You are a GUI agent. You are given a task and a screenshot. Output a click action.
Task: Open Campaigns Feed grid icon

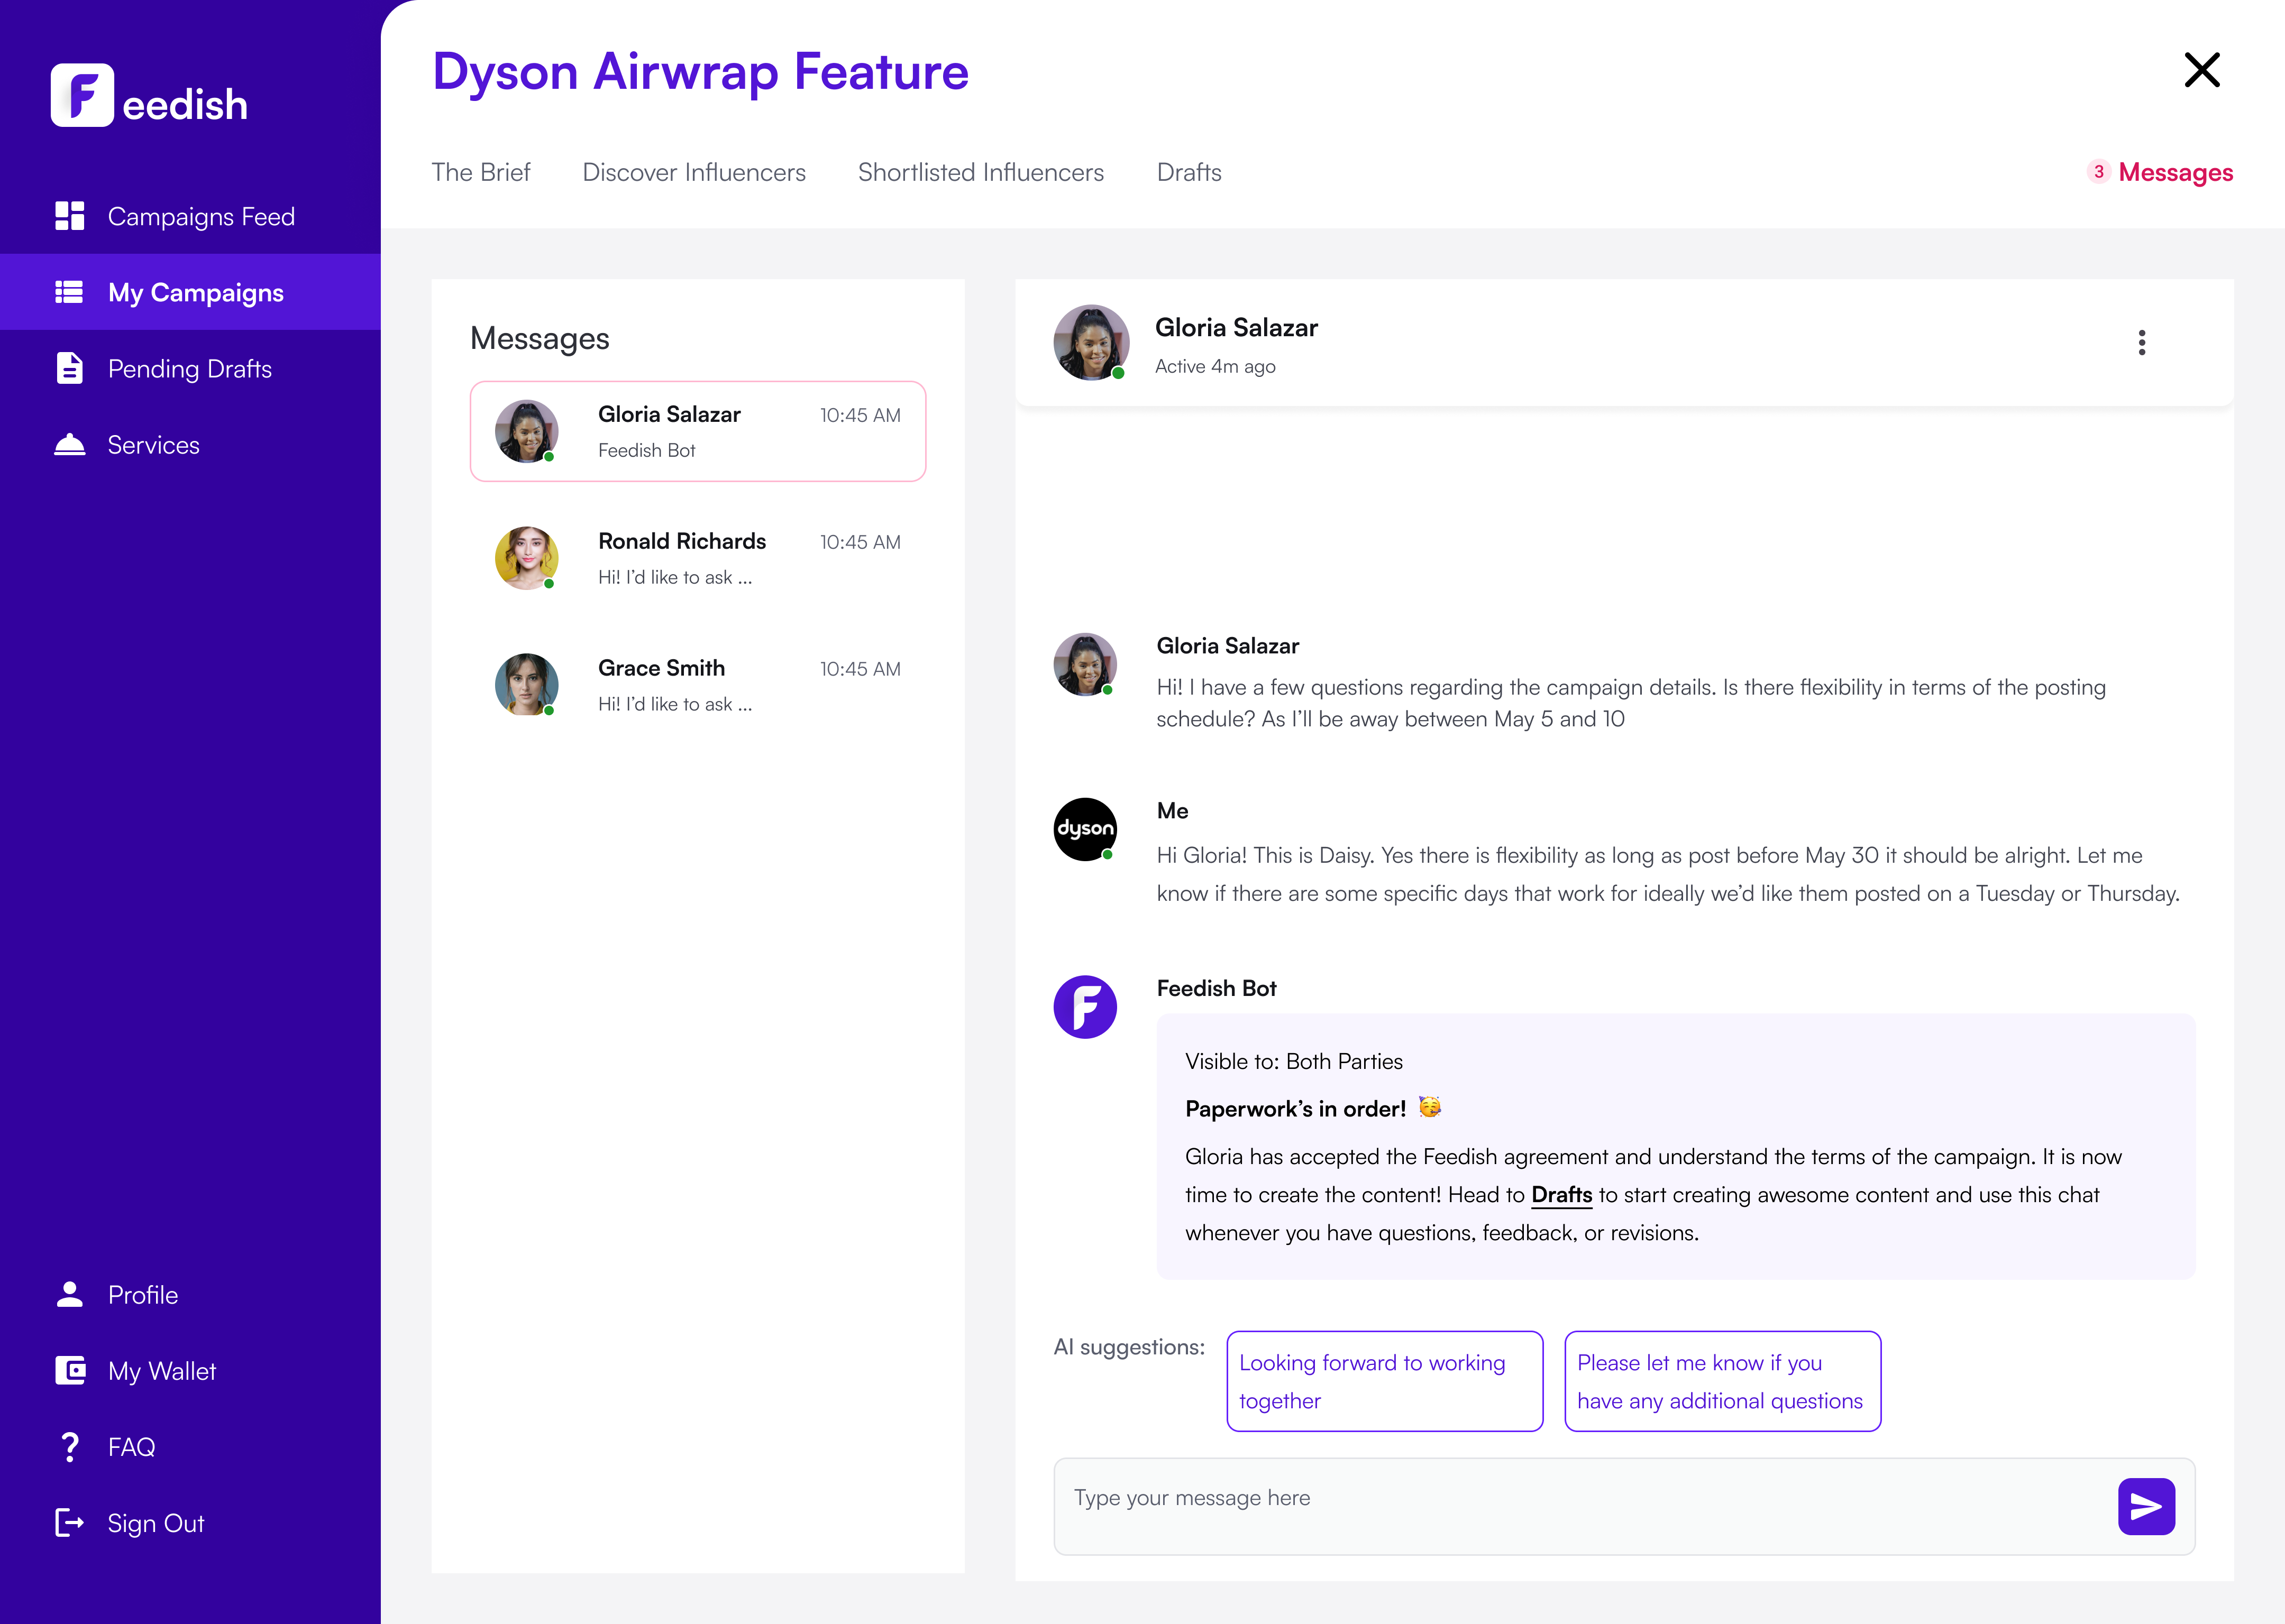69,216
